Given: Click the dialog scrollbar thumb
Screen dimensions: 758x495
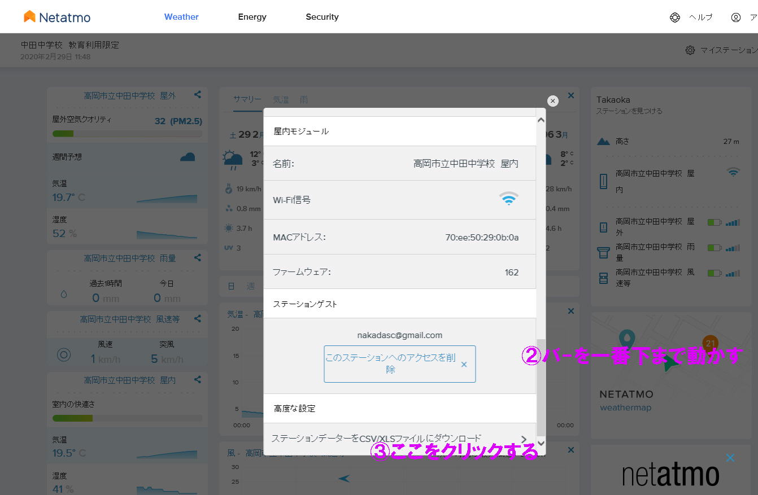Looking at the screenshot, I should click(x=541, y=387).
